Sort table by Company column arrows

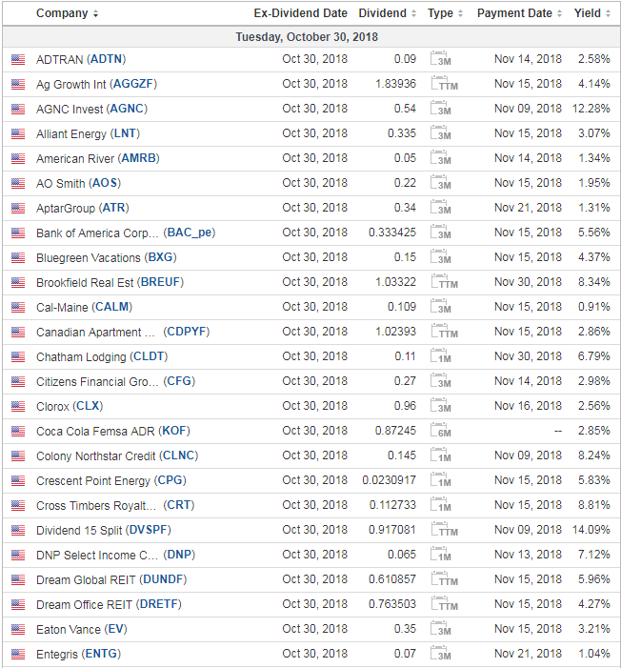pos(96,13)
